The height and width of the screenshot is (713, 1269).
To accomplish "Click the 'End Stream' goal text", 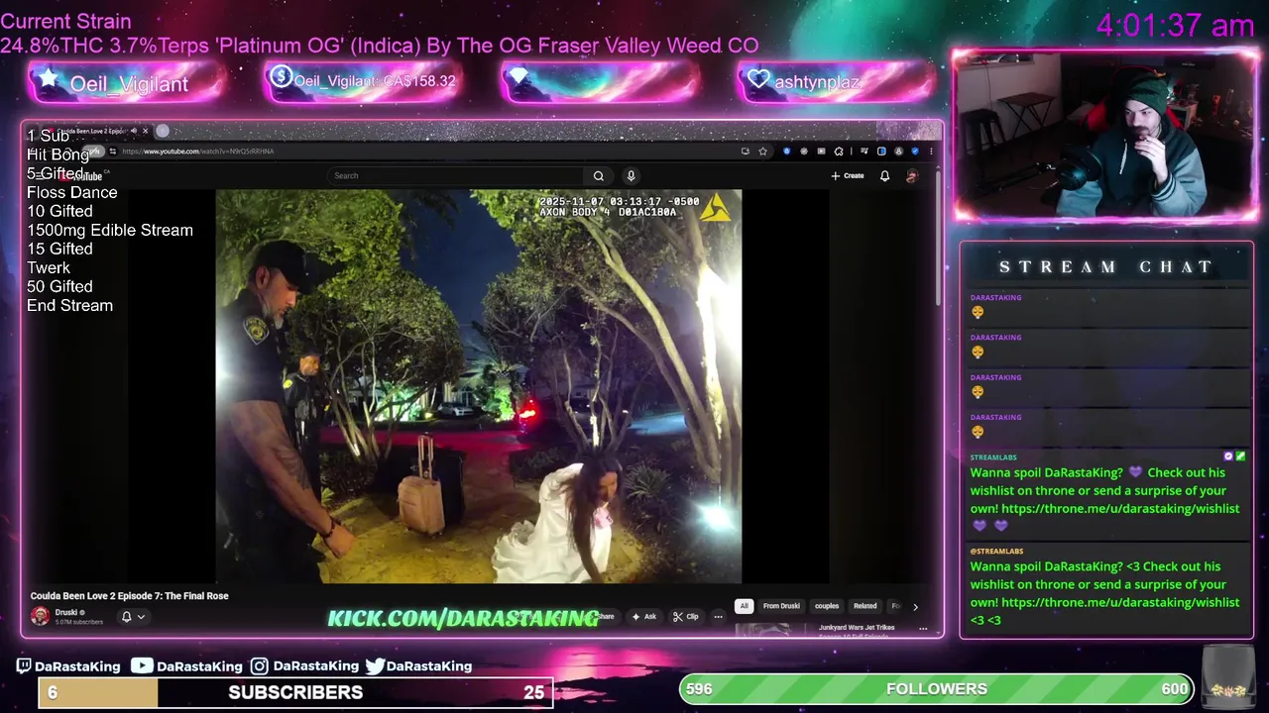I will tap(69, 305).
